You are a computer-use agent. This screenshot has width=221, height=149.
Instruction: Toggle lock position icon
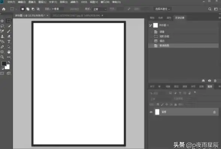pyautogui.click(x=167, y=104)
